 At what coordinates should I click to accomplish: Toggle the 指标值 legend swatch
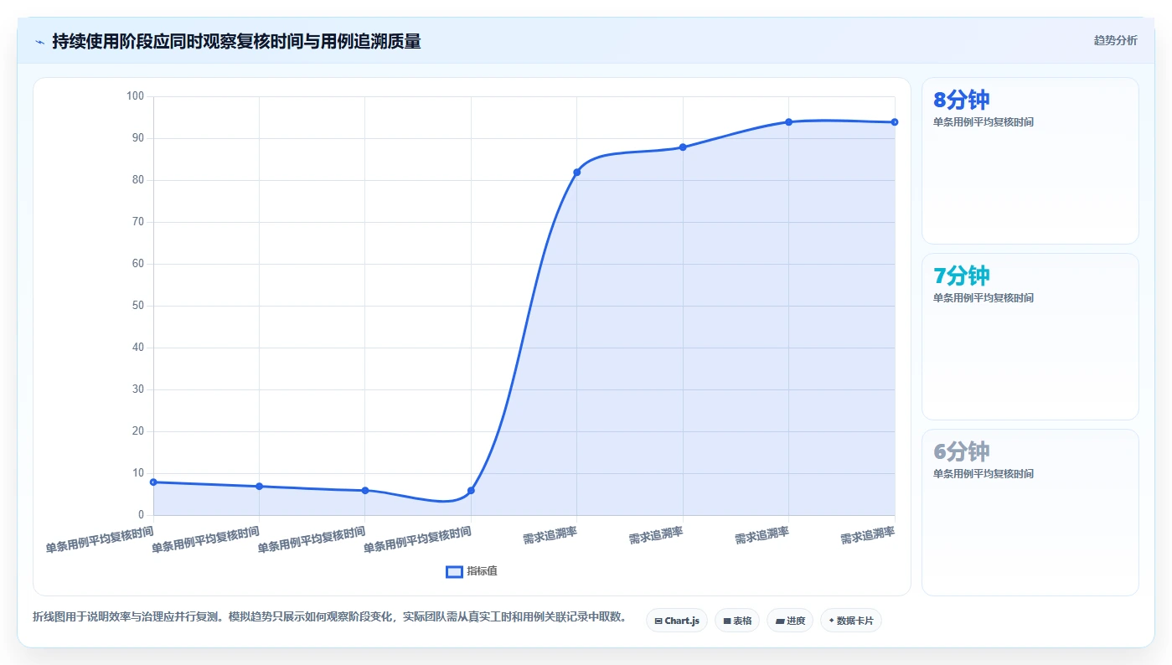point(454,571)
